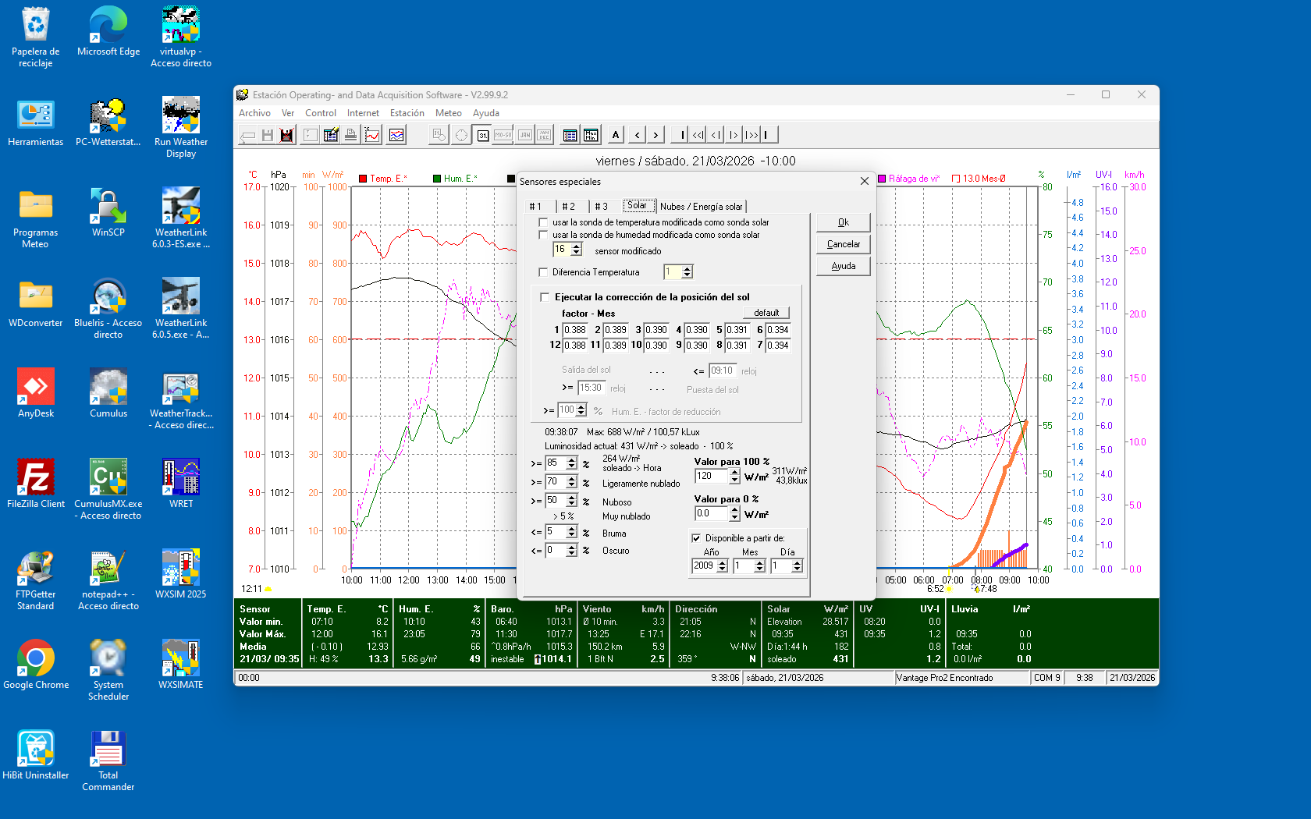Click the printer icon in the toolbar
The image size is (1311, 819).
(351, 135)
